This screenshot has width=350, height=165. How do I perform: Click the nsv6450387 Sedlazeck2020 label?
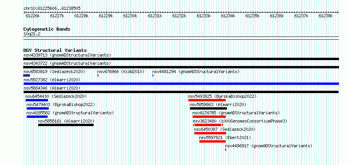pyautogui.click(x=225, y=129)
